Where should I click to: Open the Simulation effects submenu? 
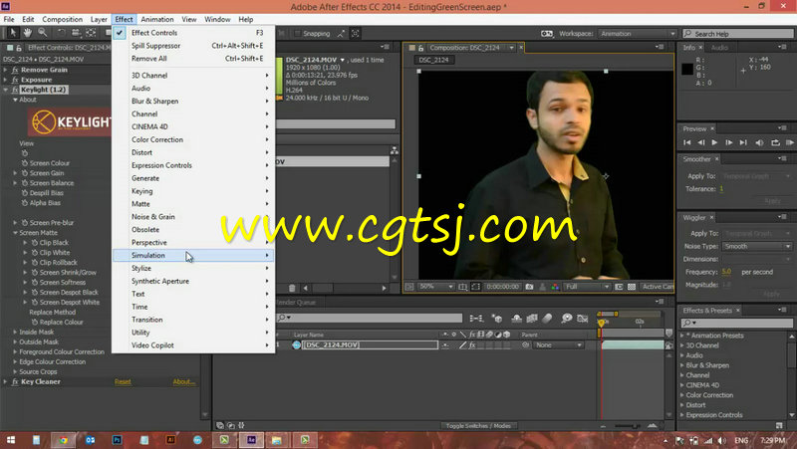click(x=193, y=256)
